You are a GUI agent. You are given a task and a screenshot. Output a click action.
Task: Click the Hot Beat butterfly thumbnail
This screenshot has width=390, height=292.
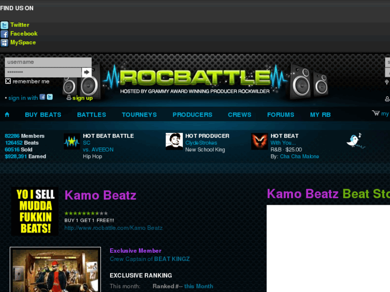coord(260,141)
